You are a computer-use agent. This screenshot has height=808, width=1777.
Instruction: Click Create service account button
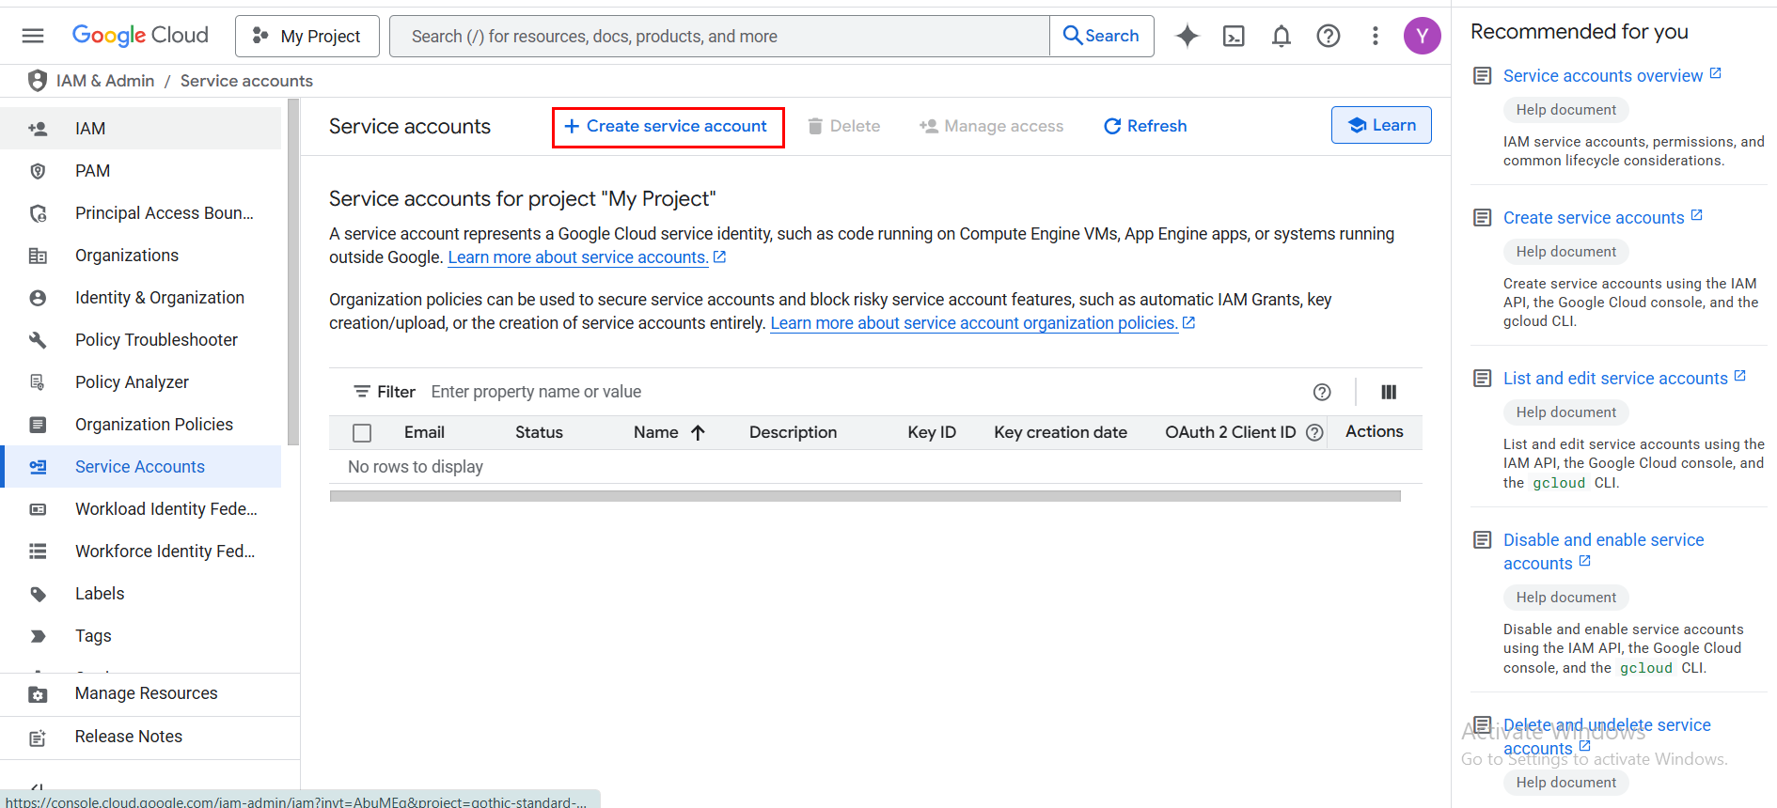[668, 127]
